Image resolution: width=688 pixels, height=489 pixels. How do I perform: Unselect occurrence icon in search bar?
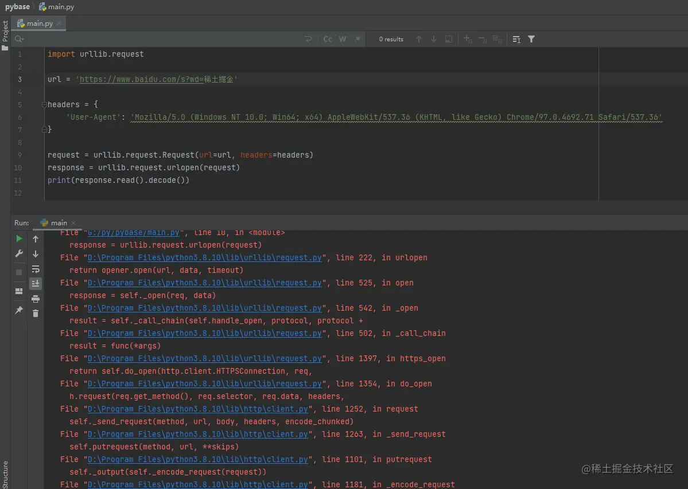(x=483, y=40)
